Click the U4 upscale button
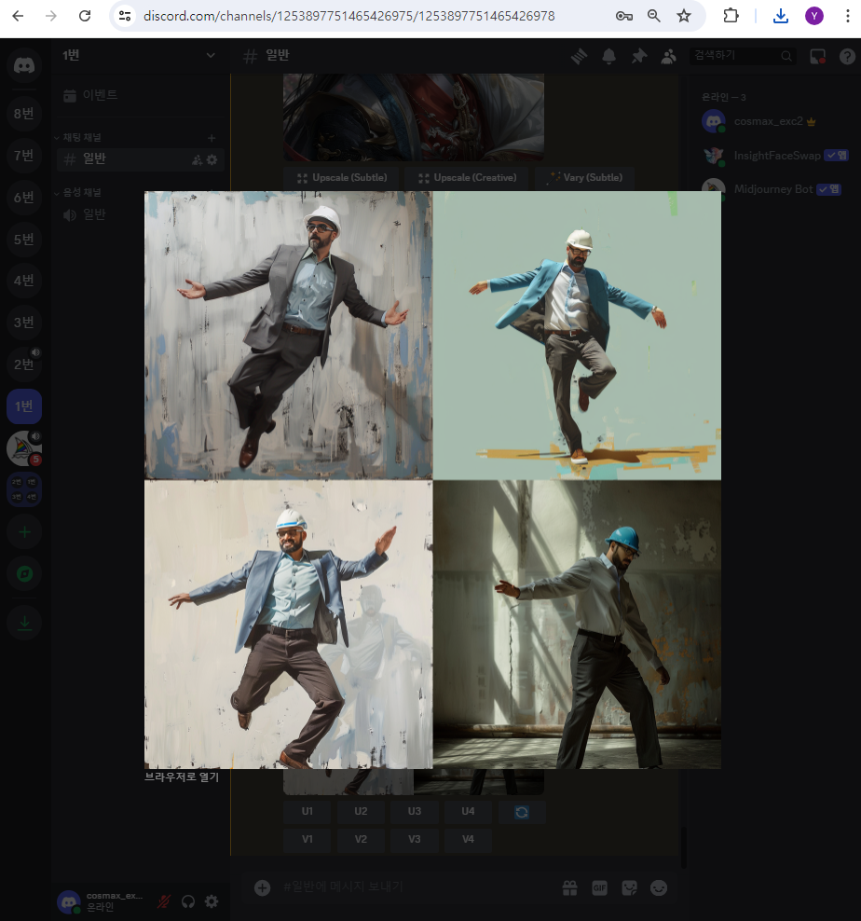 [x=468, y=811]
